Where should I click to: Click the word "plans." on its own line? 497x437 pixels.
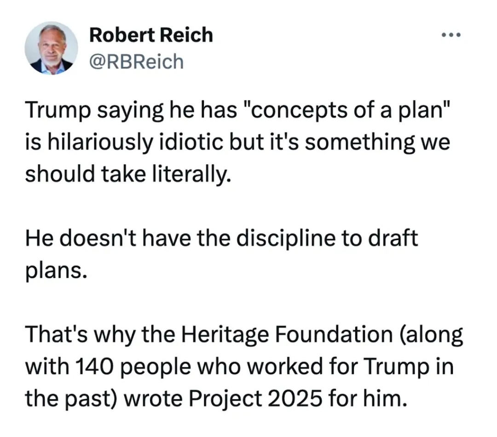click(x=56, y=272)
